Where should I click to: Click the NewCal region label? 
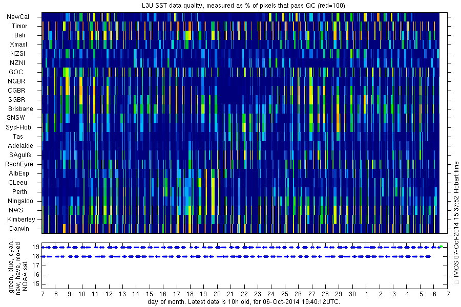18,17
